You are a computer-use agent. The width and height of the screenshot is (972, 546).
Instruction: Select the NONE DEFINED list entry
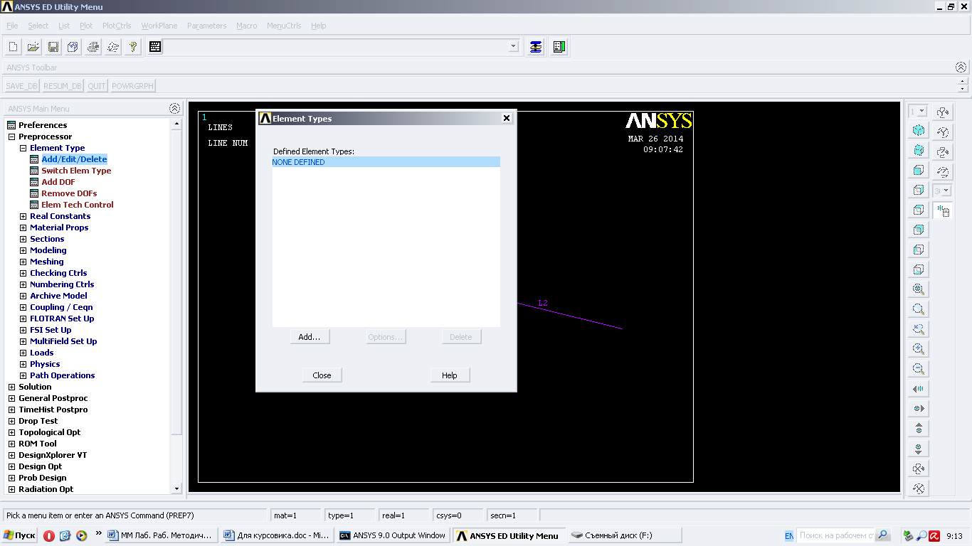pos(386,162)
